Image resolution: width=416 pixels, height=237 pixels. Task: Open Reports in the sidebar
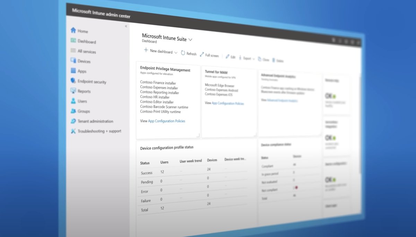click(80, 91)
